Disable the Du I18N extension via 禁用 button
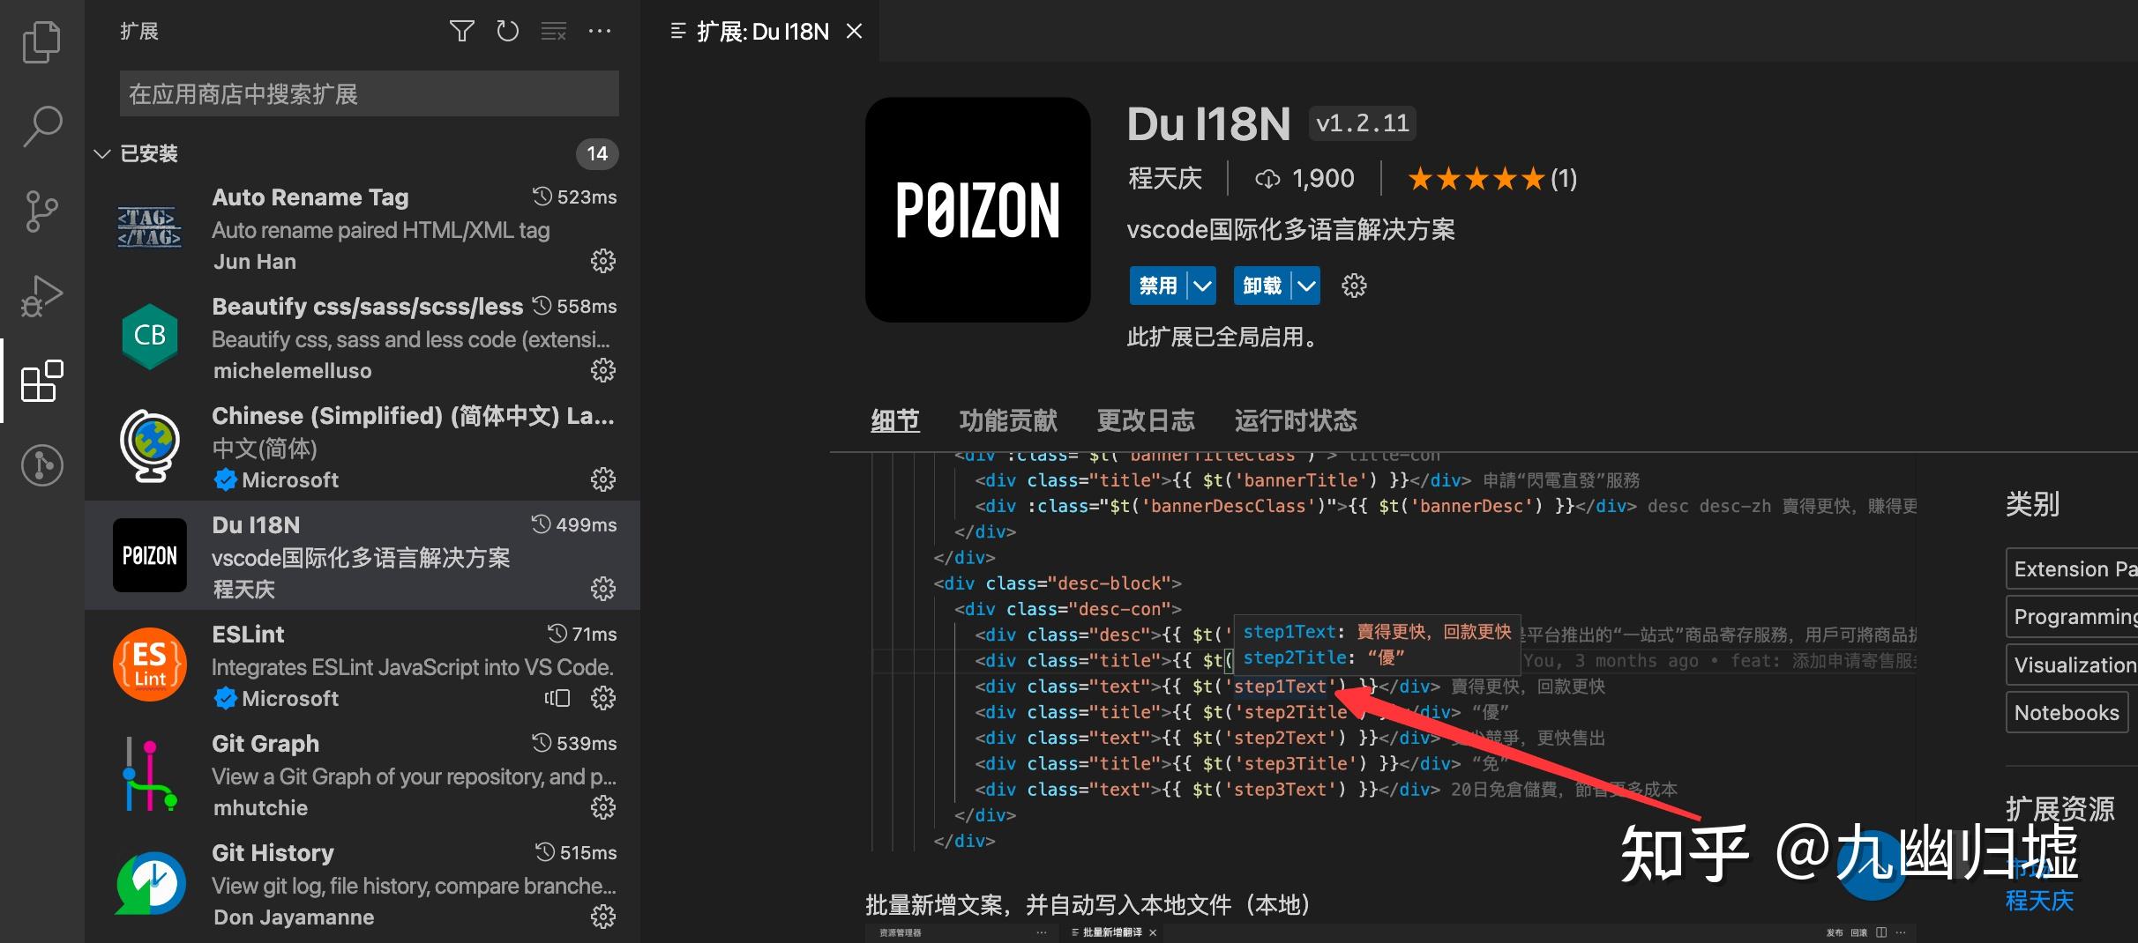The height and width of the screenshot is (943, 2138). pyautogui.click(x=1157, y=285)
